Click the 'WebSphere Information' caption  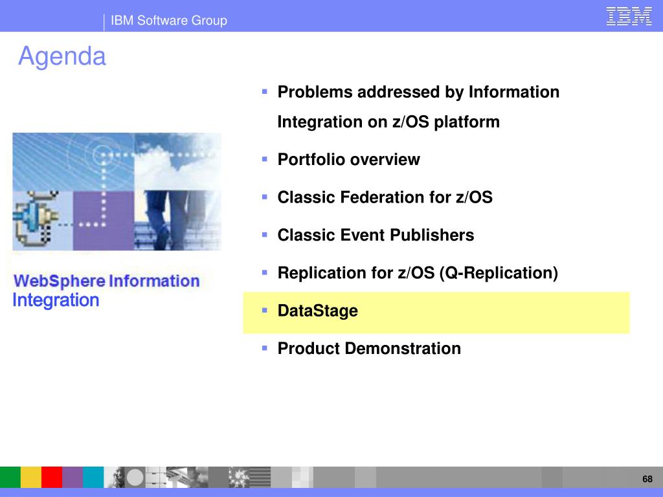[107, 281]
